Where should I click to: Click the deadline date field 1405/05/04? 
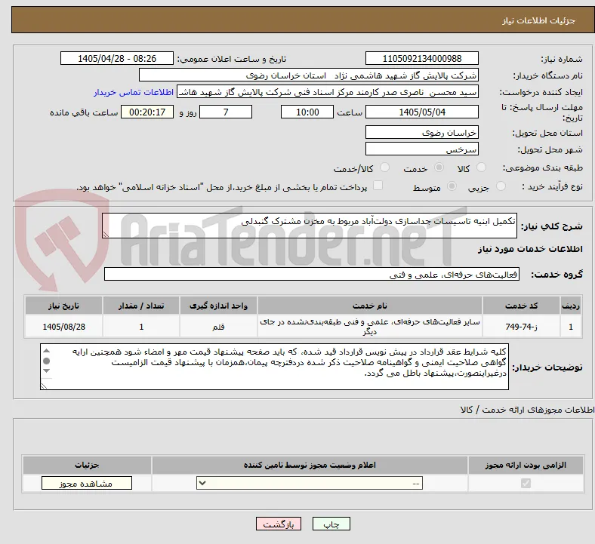point(422,112)
